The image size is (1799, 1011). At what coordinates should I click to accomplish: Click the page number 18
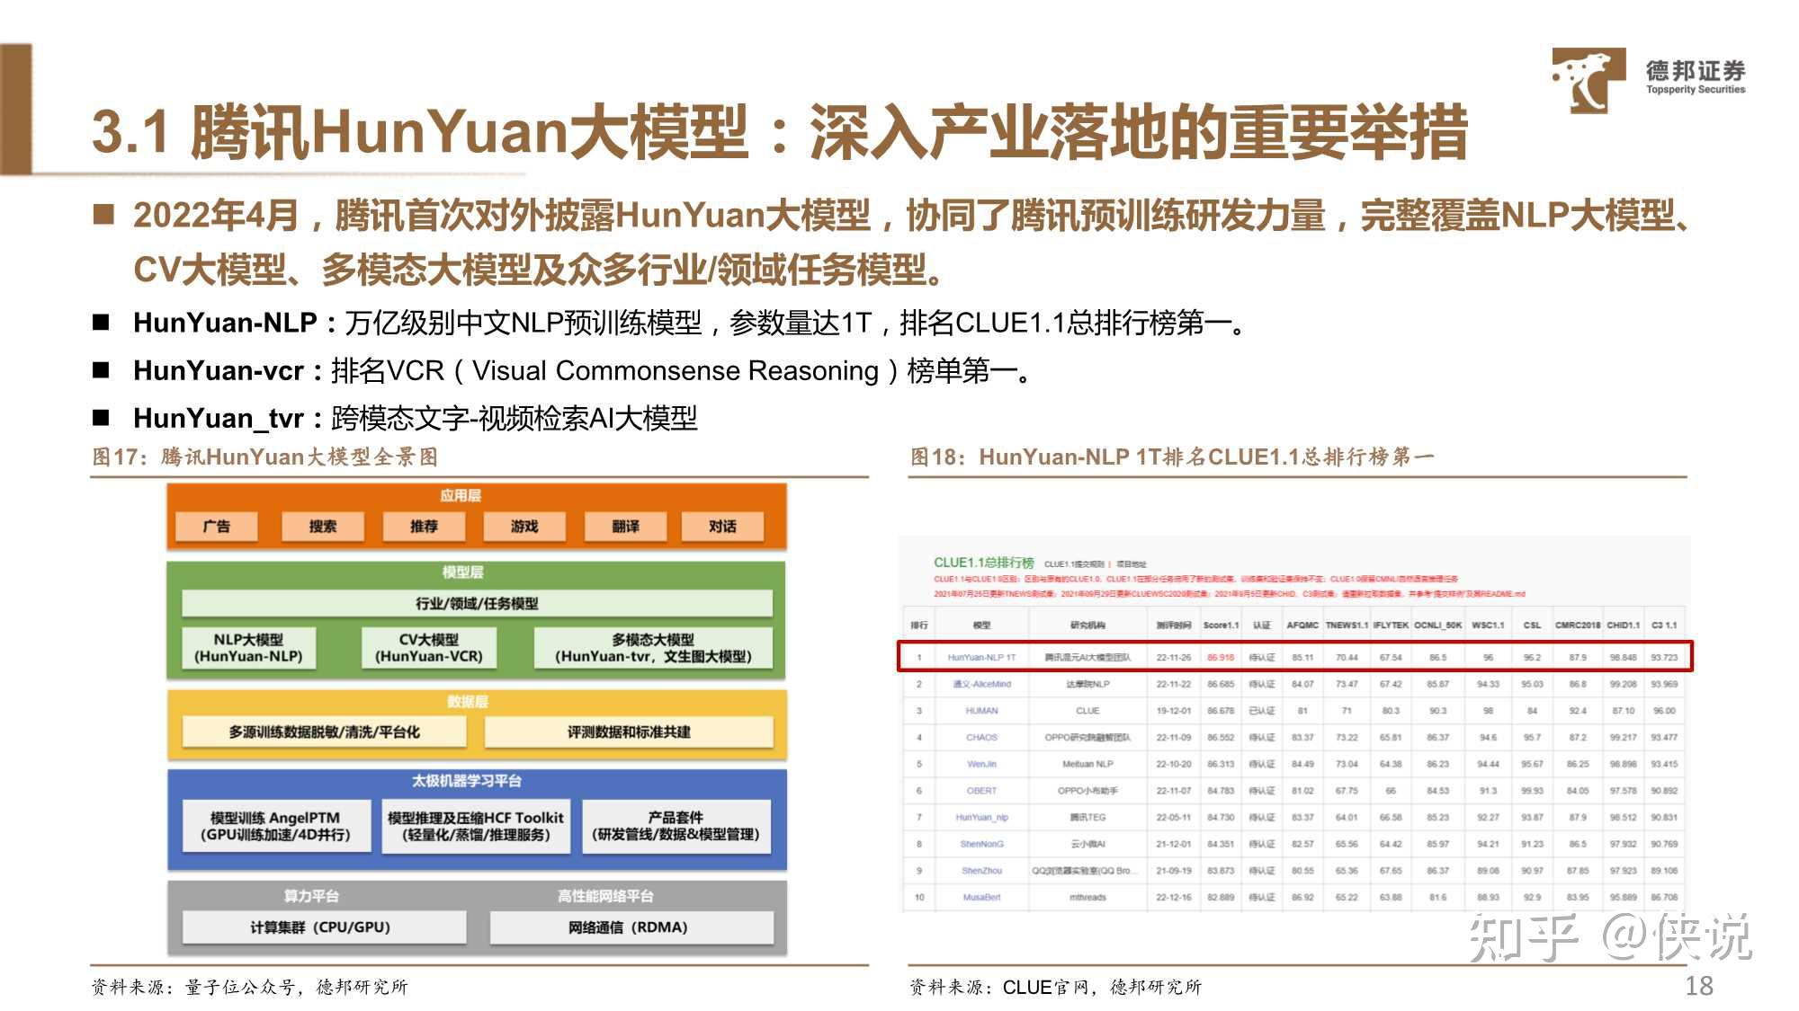pos(1699,986)
